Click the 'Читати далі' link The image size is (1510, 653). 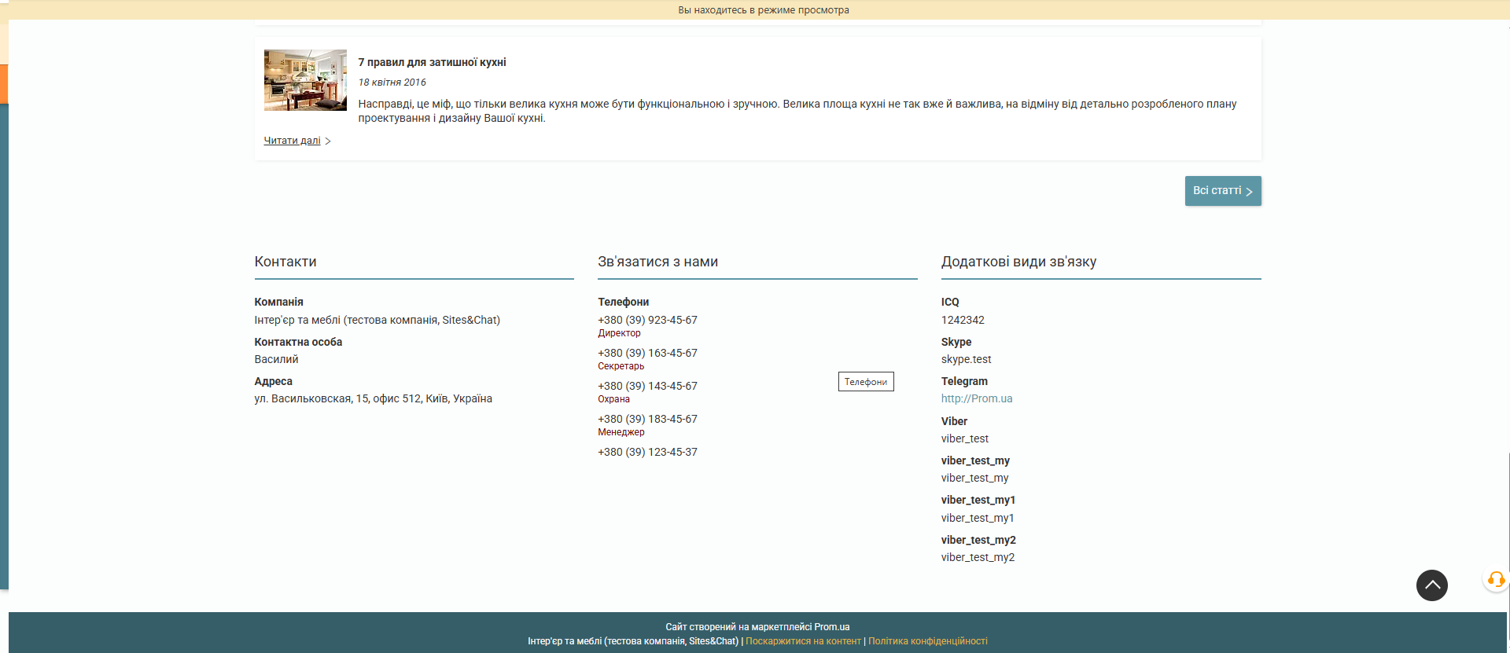[292, 141]
